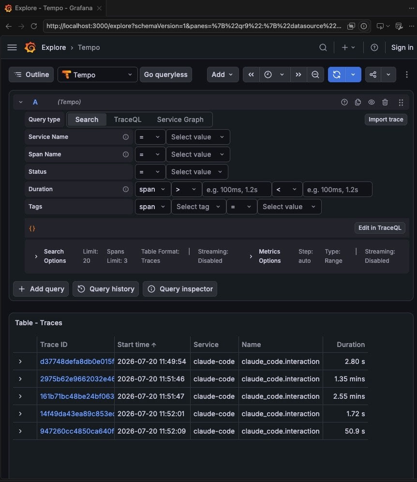This screenshot has width=417, height=482.
Task: Open Service Name Select value dropdown
Action: [198, 137]
